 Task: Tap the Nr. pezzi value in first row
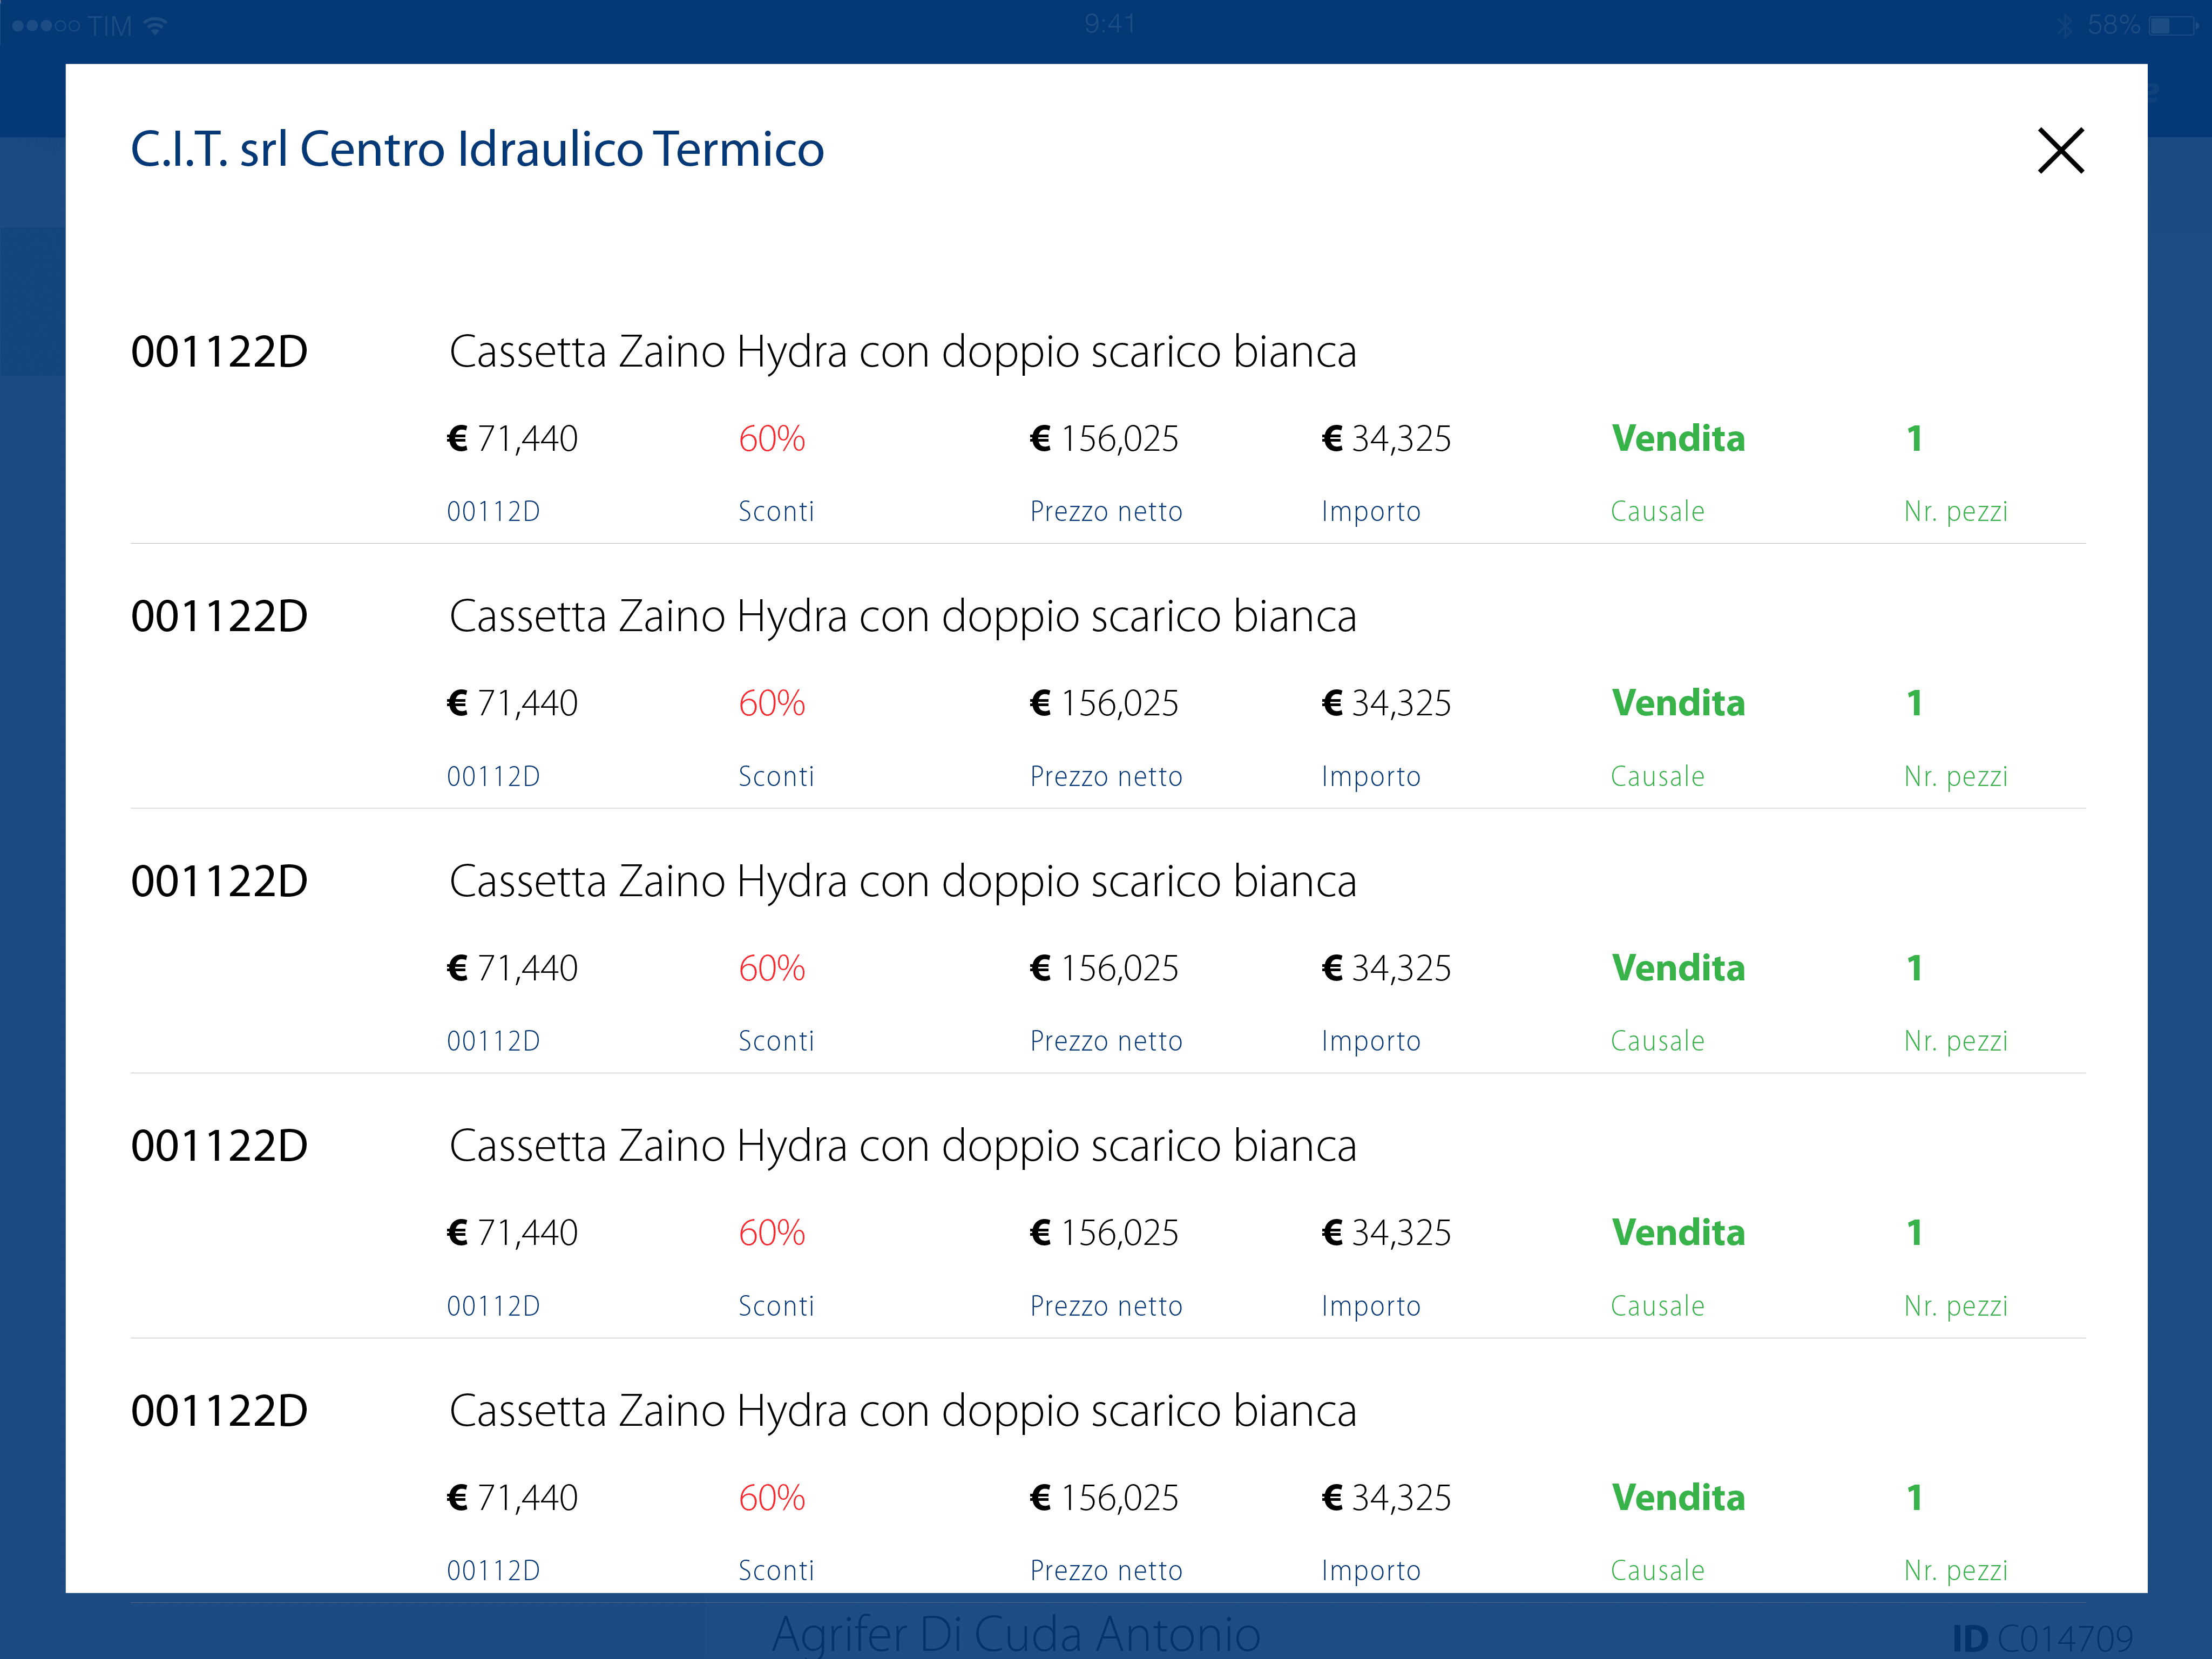(1914, 439)
